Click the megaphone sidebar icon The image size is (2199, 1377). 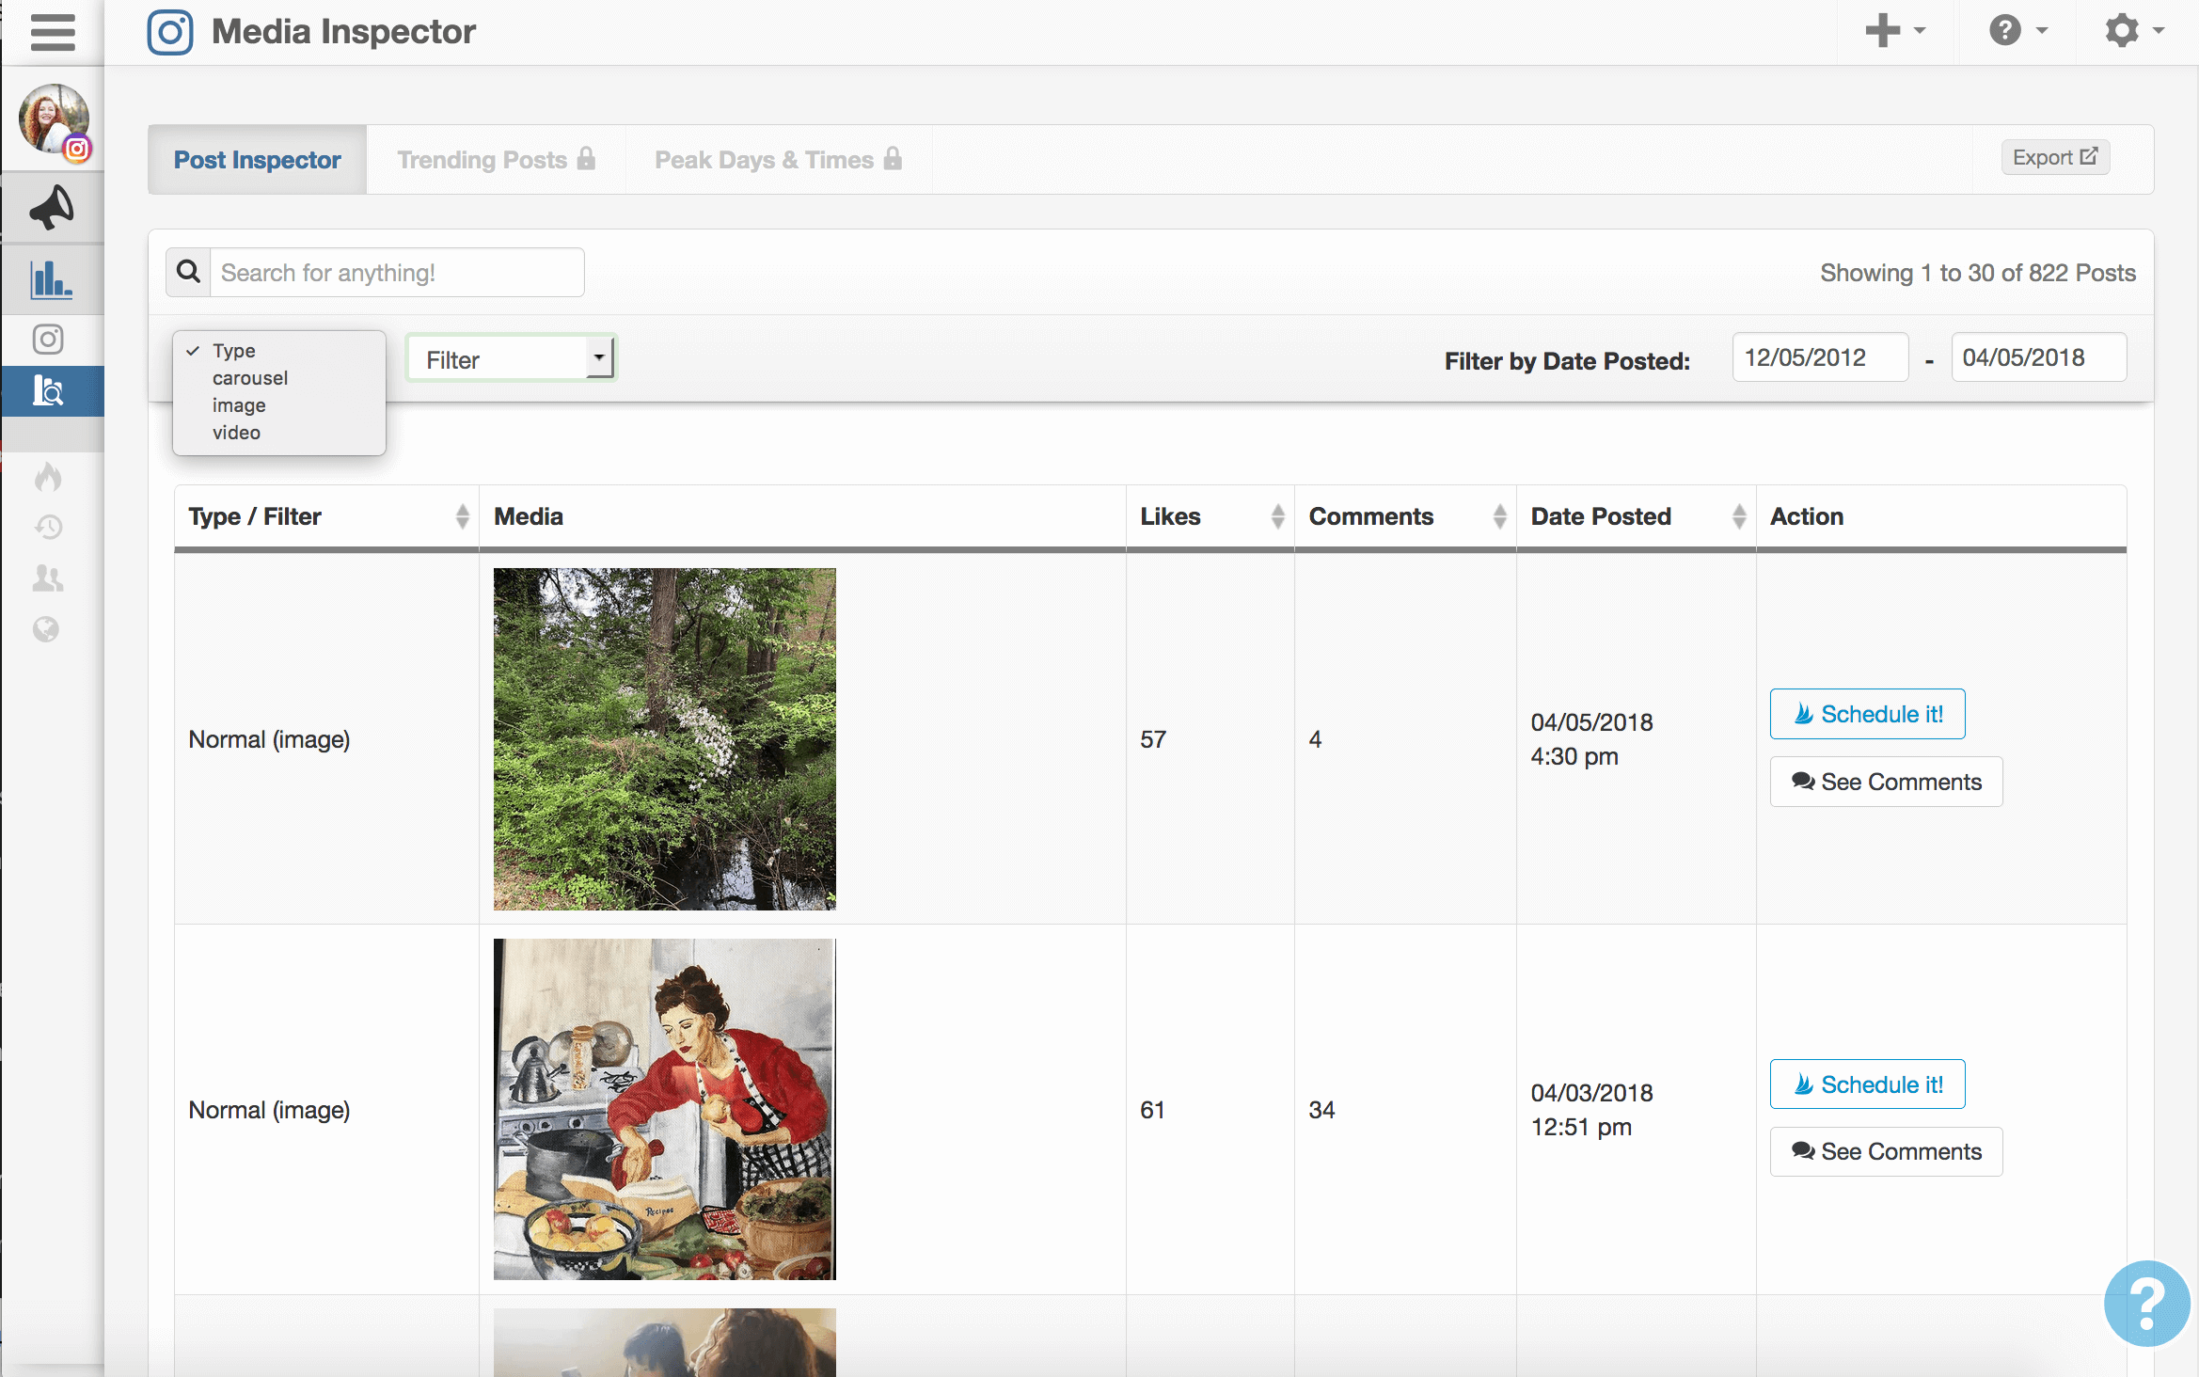(x=52, y=208)
